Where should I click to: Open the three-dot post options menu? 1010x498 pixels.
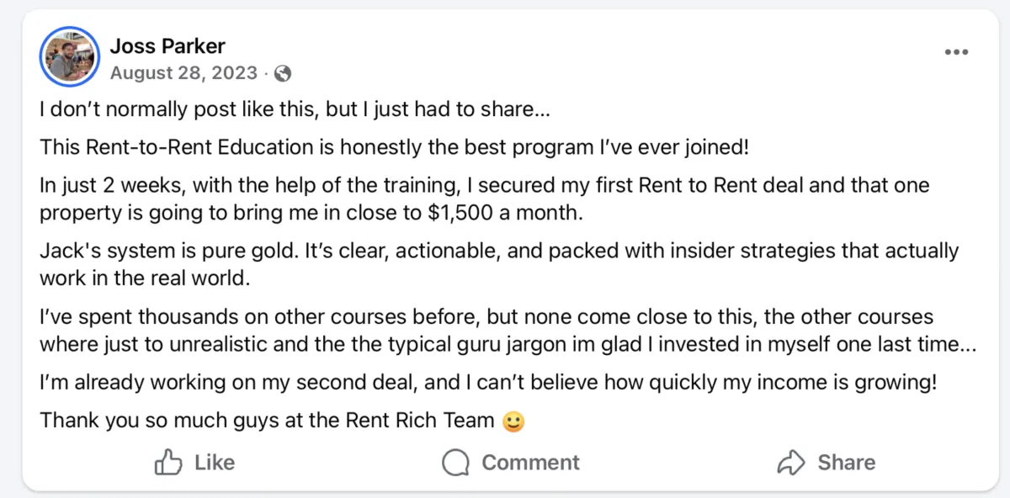coord(956,52)
